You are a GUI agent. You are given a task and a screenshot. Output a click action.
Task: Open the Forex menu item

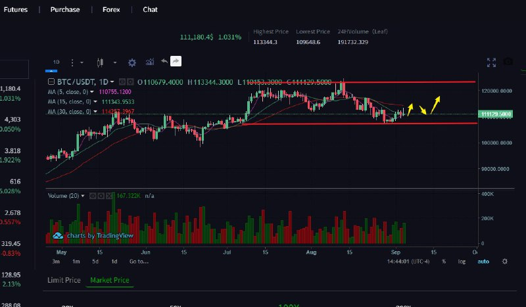click(x=111, y=10)
